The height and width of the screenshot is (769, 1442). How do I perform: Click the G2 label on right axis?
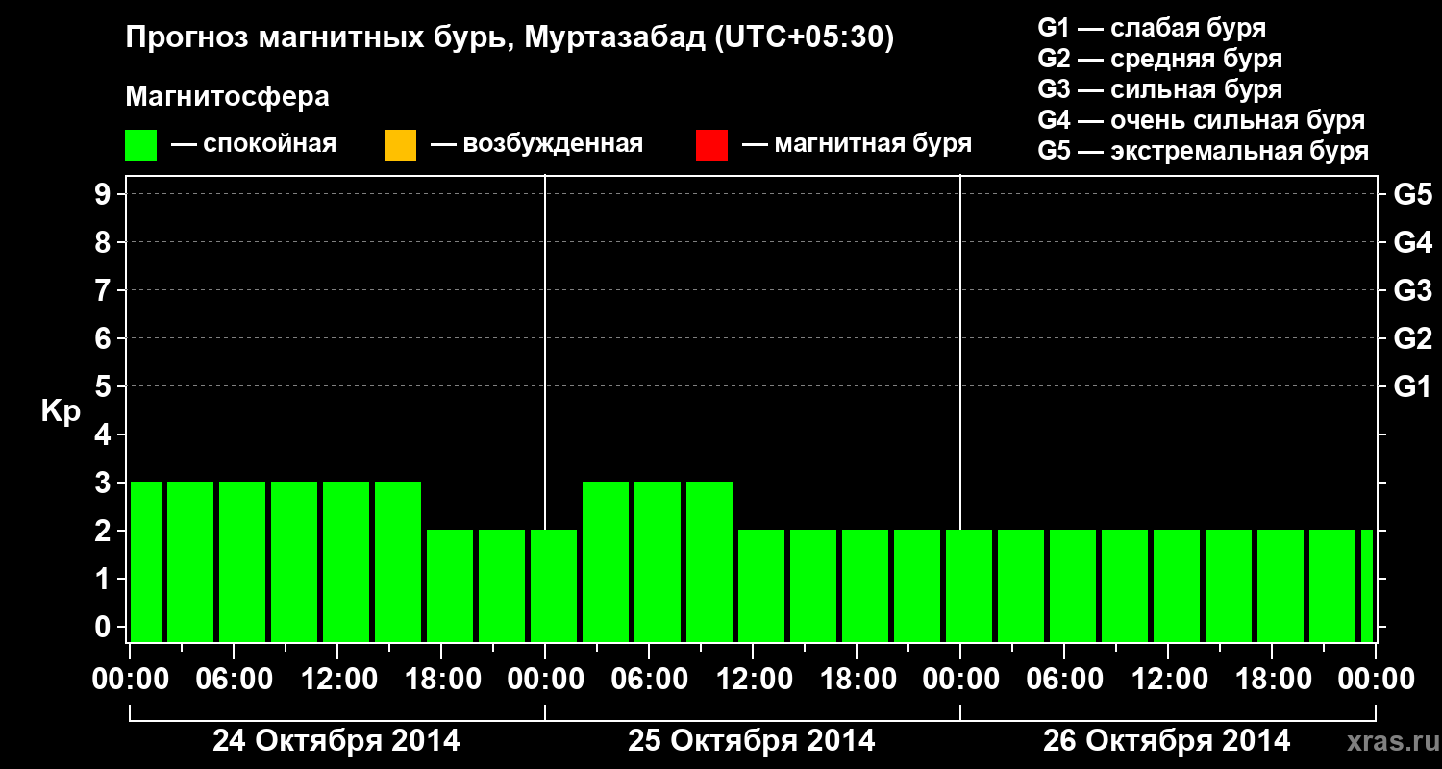click(x=1412, y=338)
